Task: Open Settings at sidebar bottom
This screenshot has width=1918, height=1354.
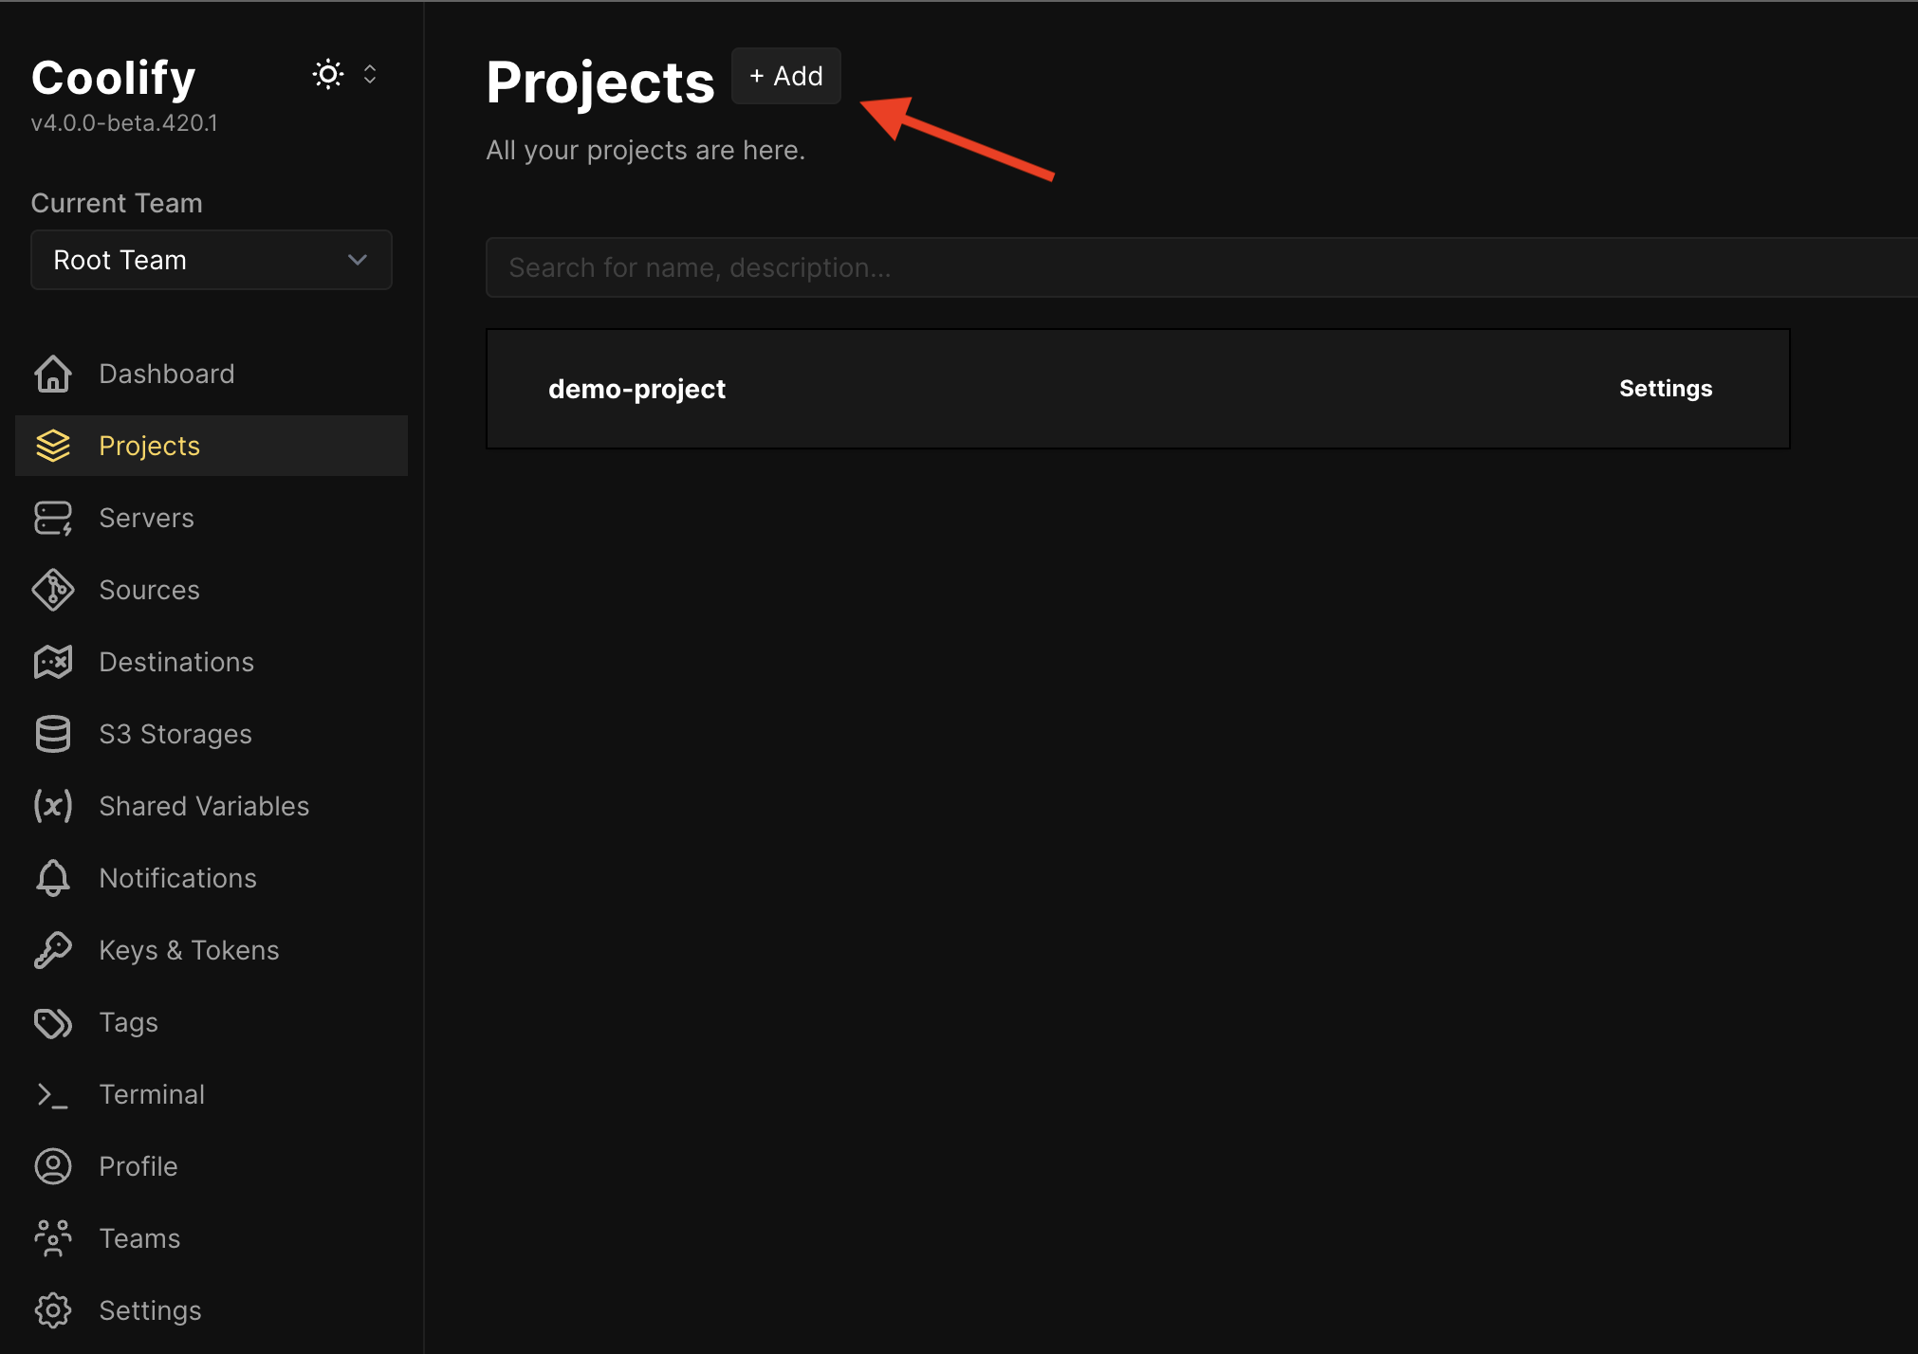Action: click(x=212, y=1310)
